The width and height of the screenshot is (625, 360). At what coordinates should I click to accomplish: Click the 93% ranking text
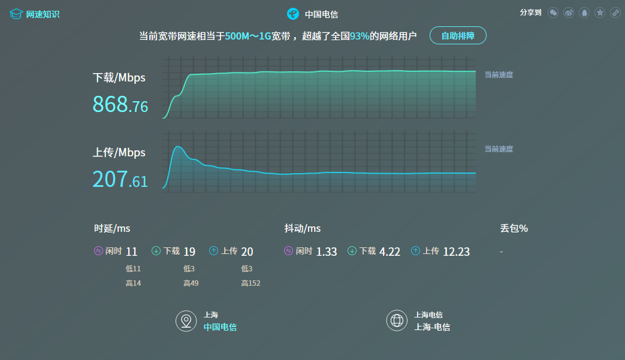pos(360,36)
